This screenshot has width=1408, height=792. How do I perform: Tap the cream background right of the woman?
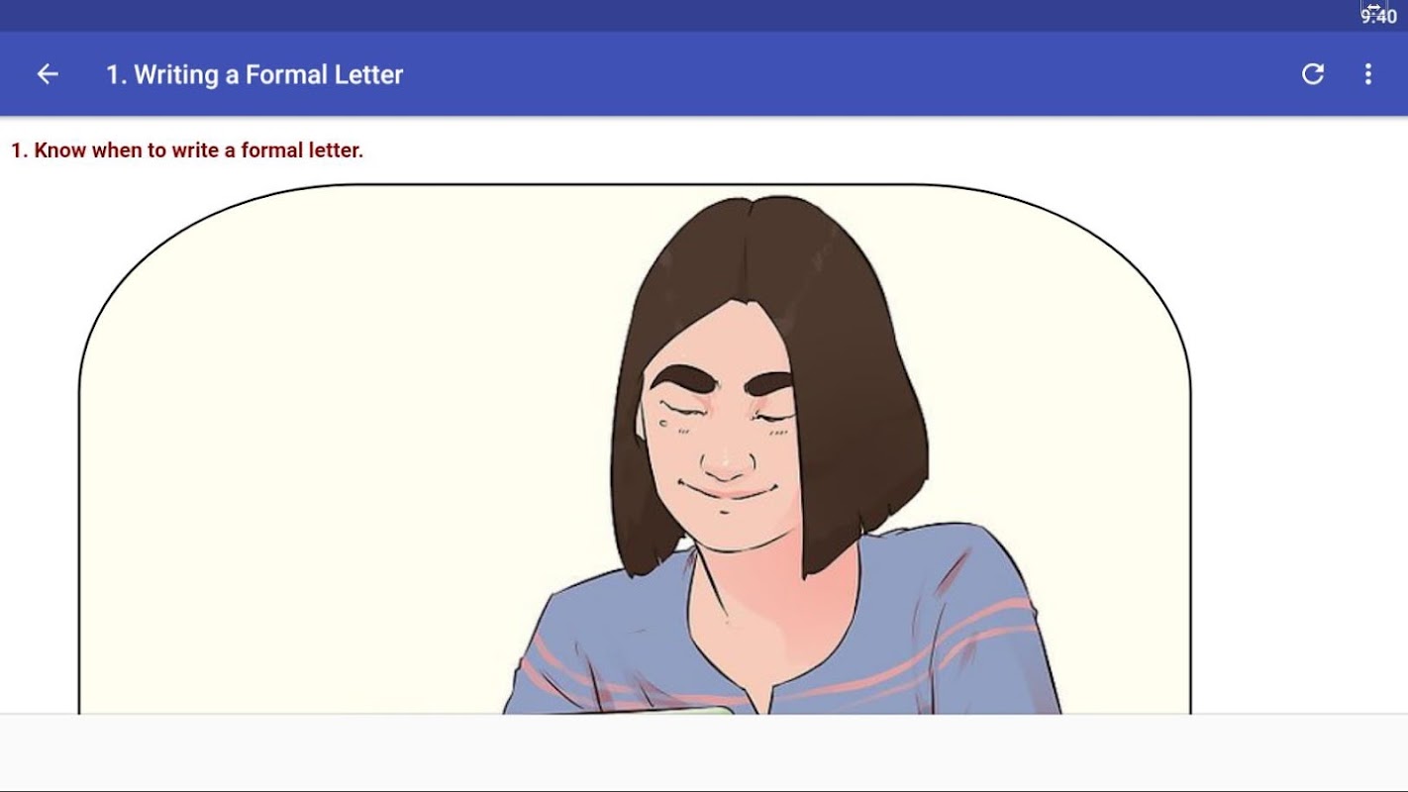1069,396
